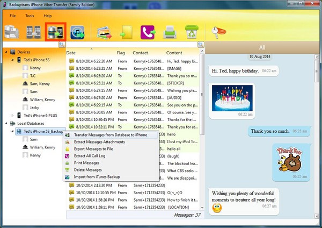Viewport: 322px width, 228px height.
Task: Click the 'Thank you so much.' chat bubble
Action: [x=279, y=131]
